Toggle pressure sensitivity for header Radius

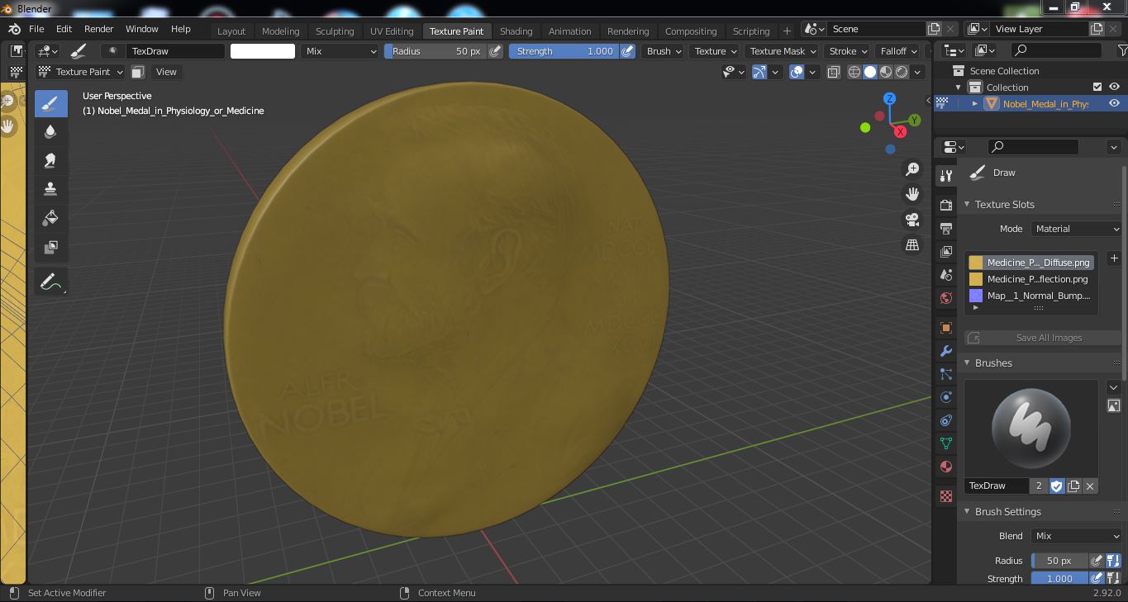coord(495,51)
